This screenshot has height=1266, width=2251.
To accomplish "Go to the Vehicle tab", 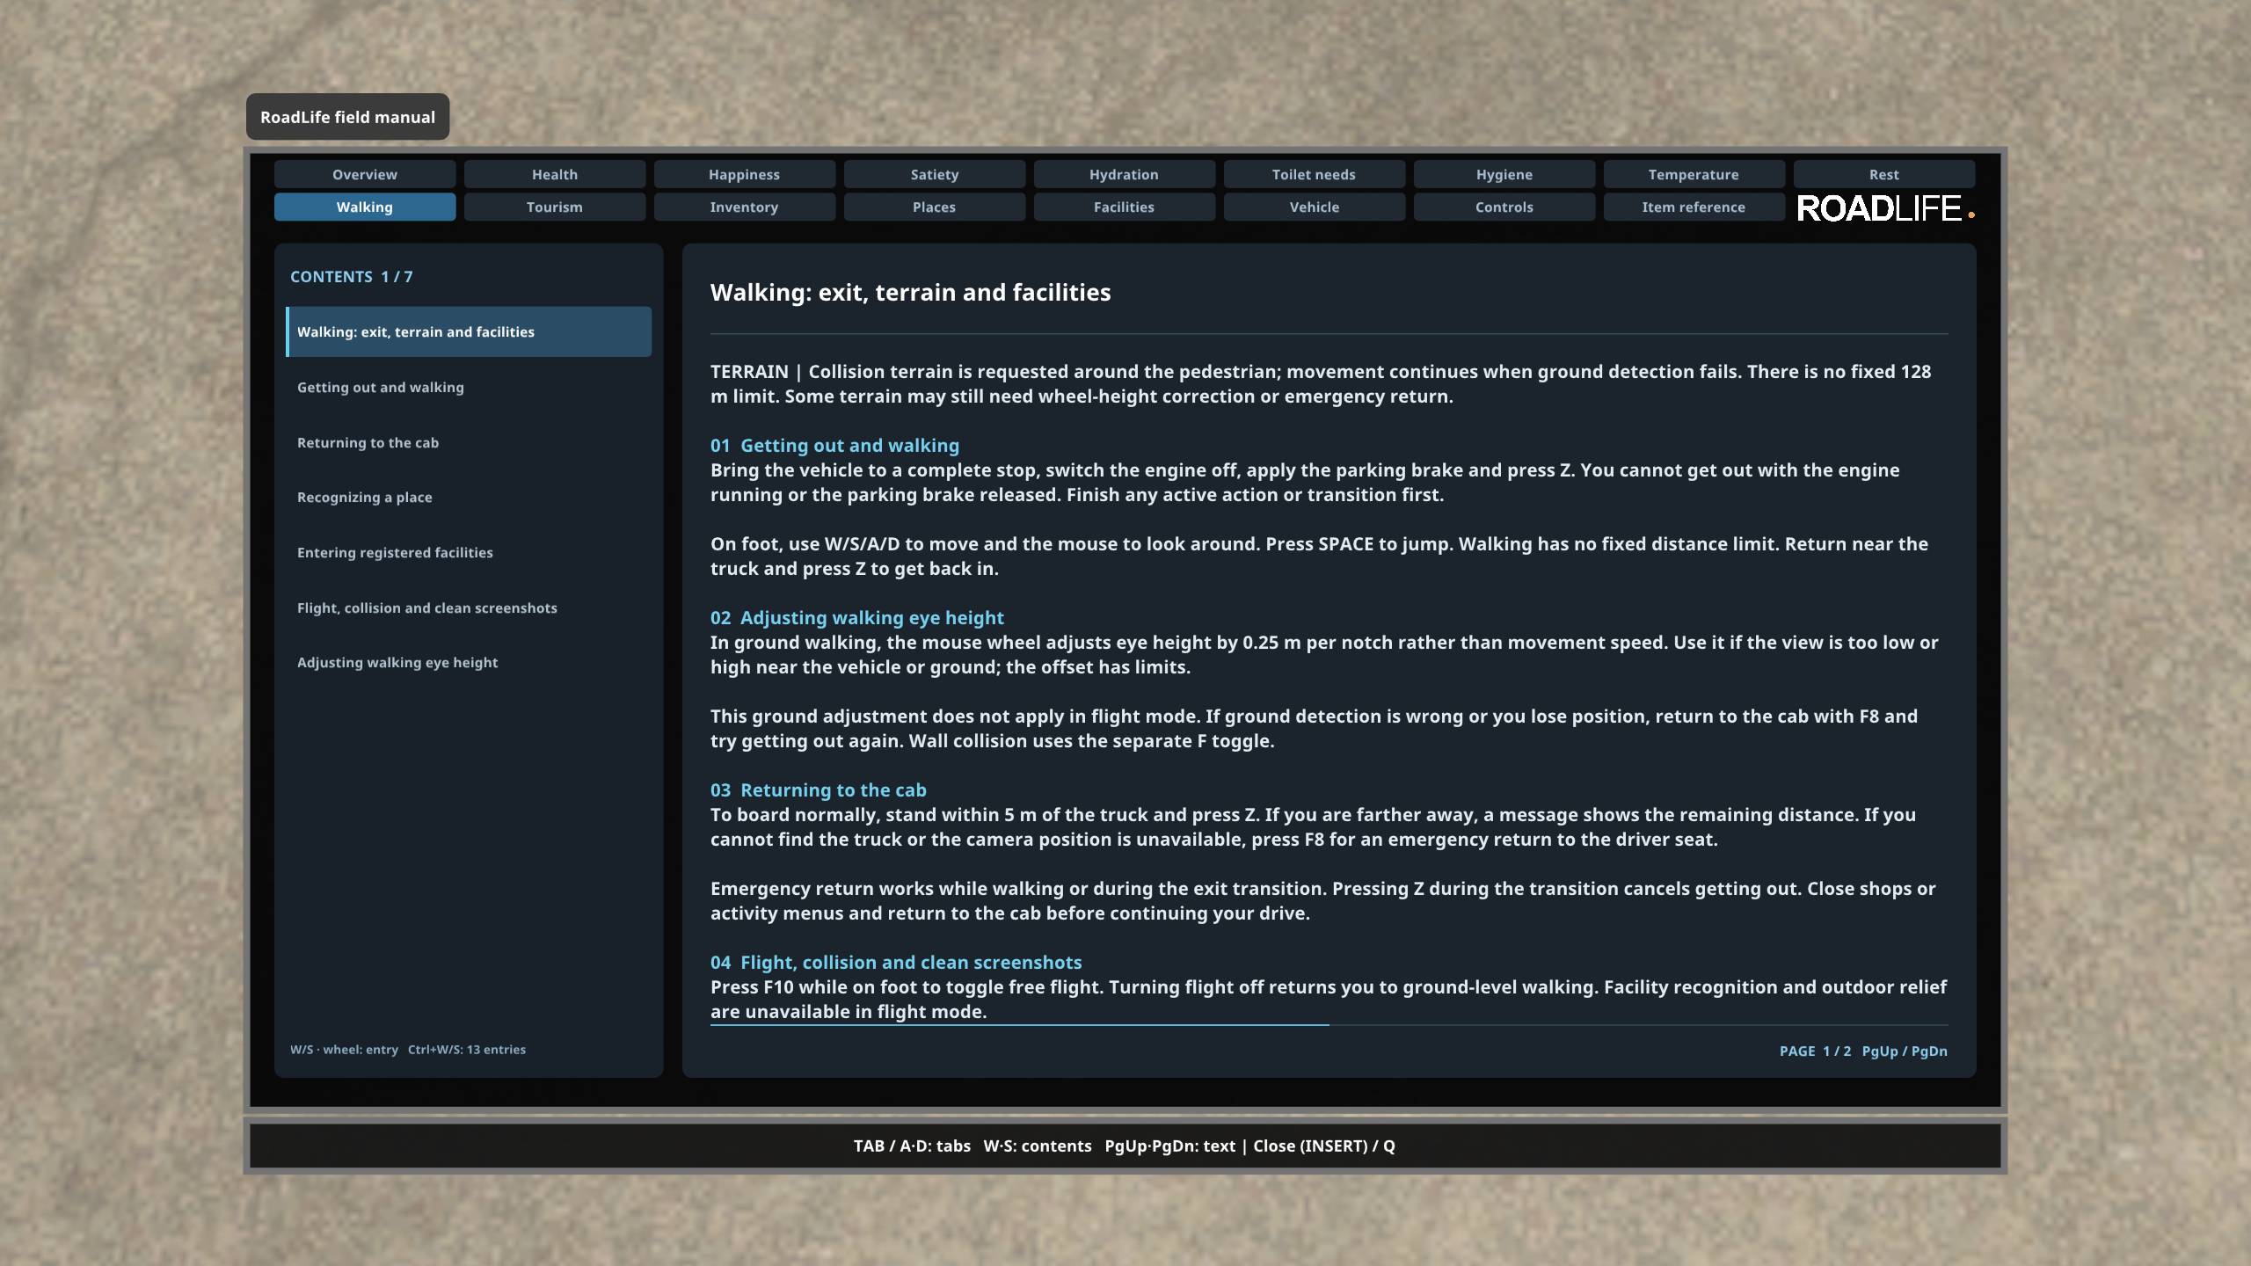I will [1315, 207].
